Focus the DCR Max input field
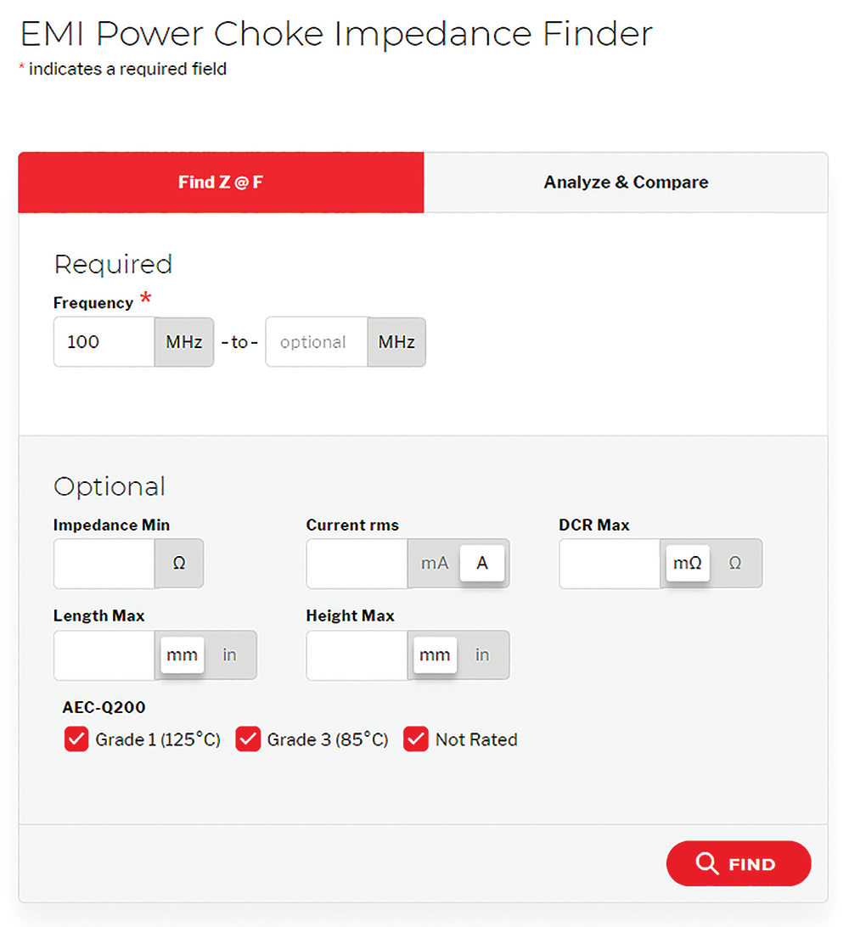 click(610, 563)
